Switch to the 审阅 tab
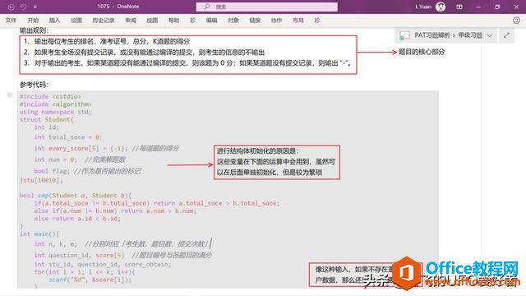This screenshot has height=296, width=526. [x=131, y=21]
